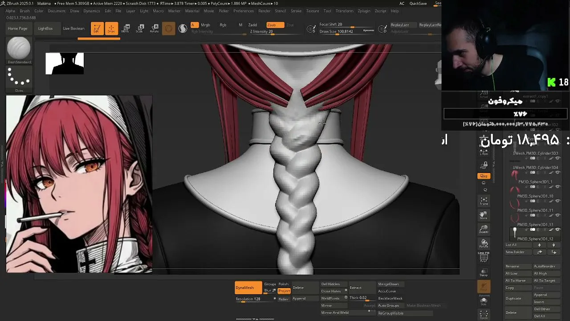Select the Rotate transform icon
The image size is (570, 321).
tap(154, 29)
